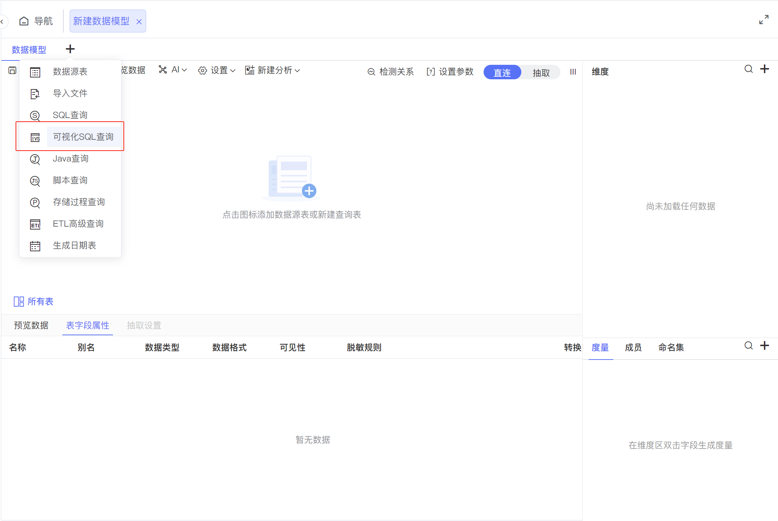Switch mode to 直连
The height and width of the screenshot is (521, 778).
coord(502,72)
